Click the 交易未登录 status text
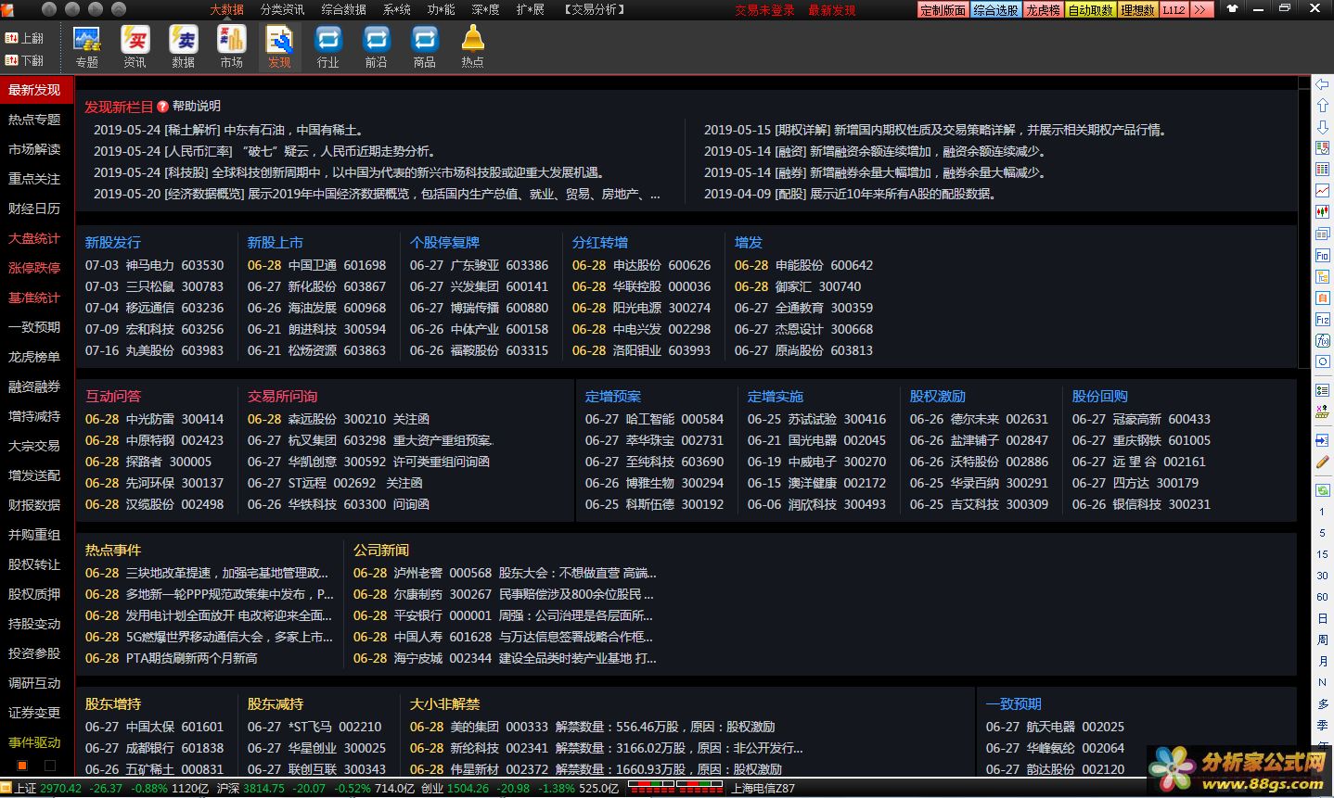Screen dimensions: 1334x798 (764, 10)
